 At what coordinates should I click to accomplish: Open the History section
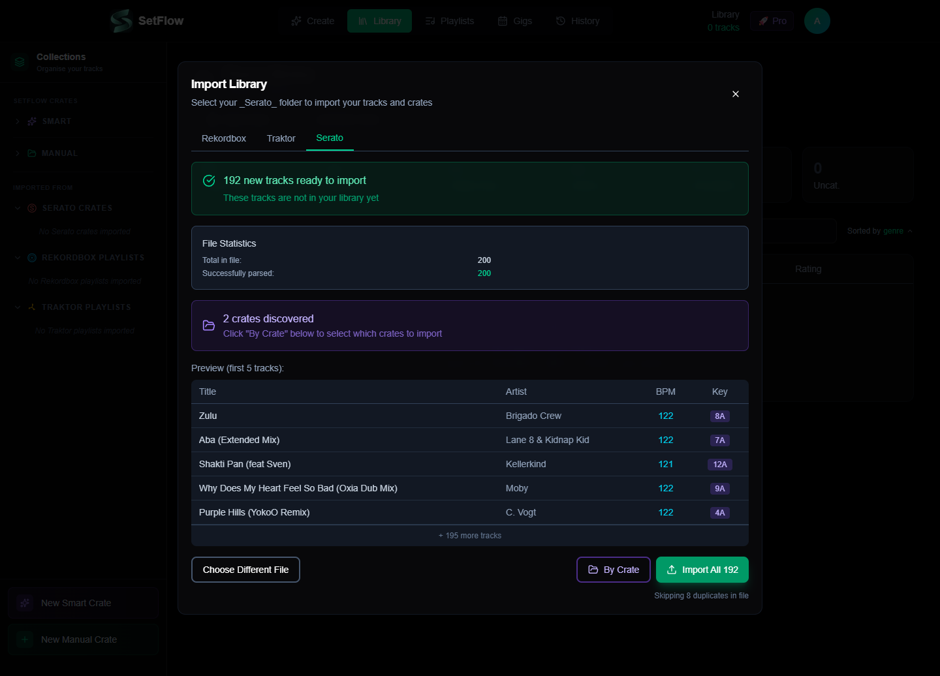click(x=578, y=21)
